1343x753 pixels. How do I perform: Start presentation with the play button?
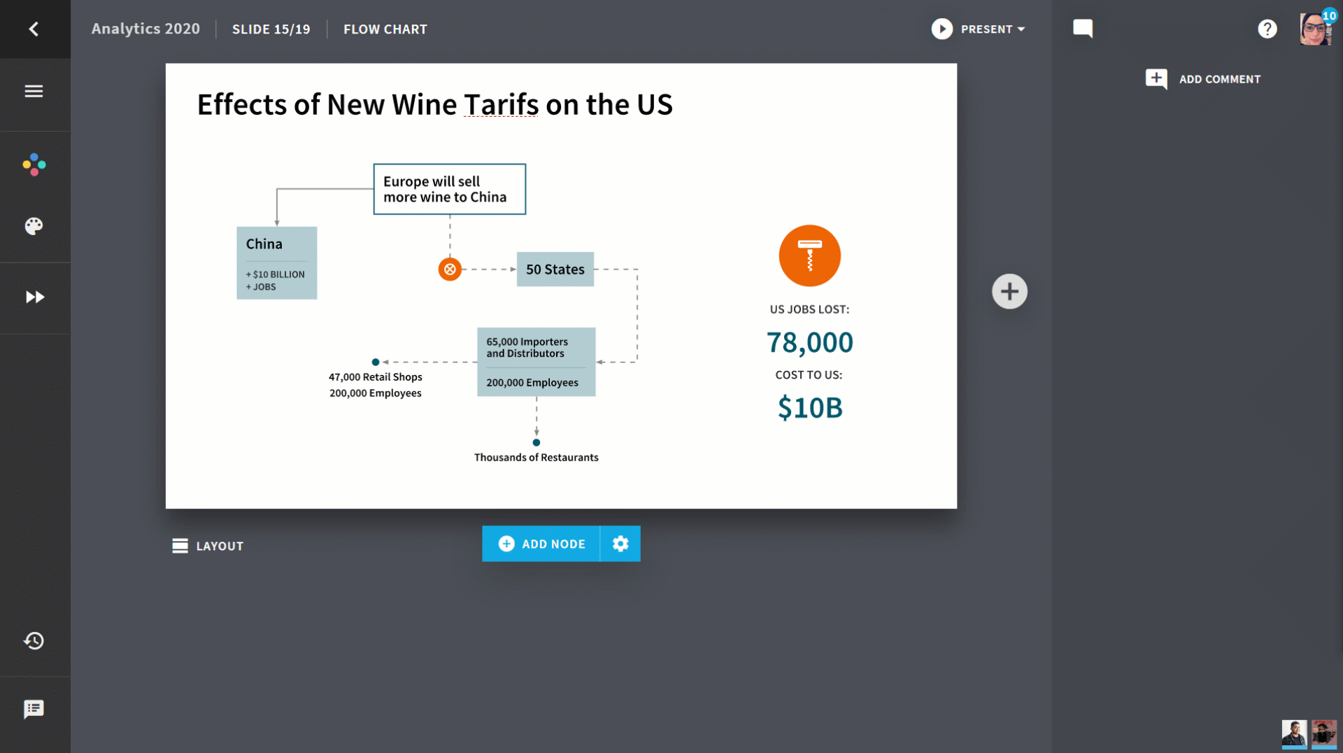pos(942,29)
